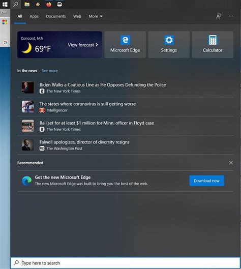241x269 pixels.
Task: Open the Biden Defunding the Police headline
Action: (x=103, y=85)
